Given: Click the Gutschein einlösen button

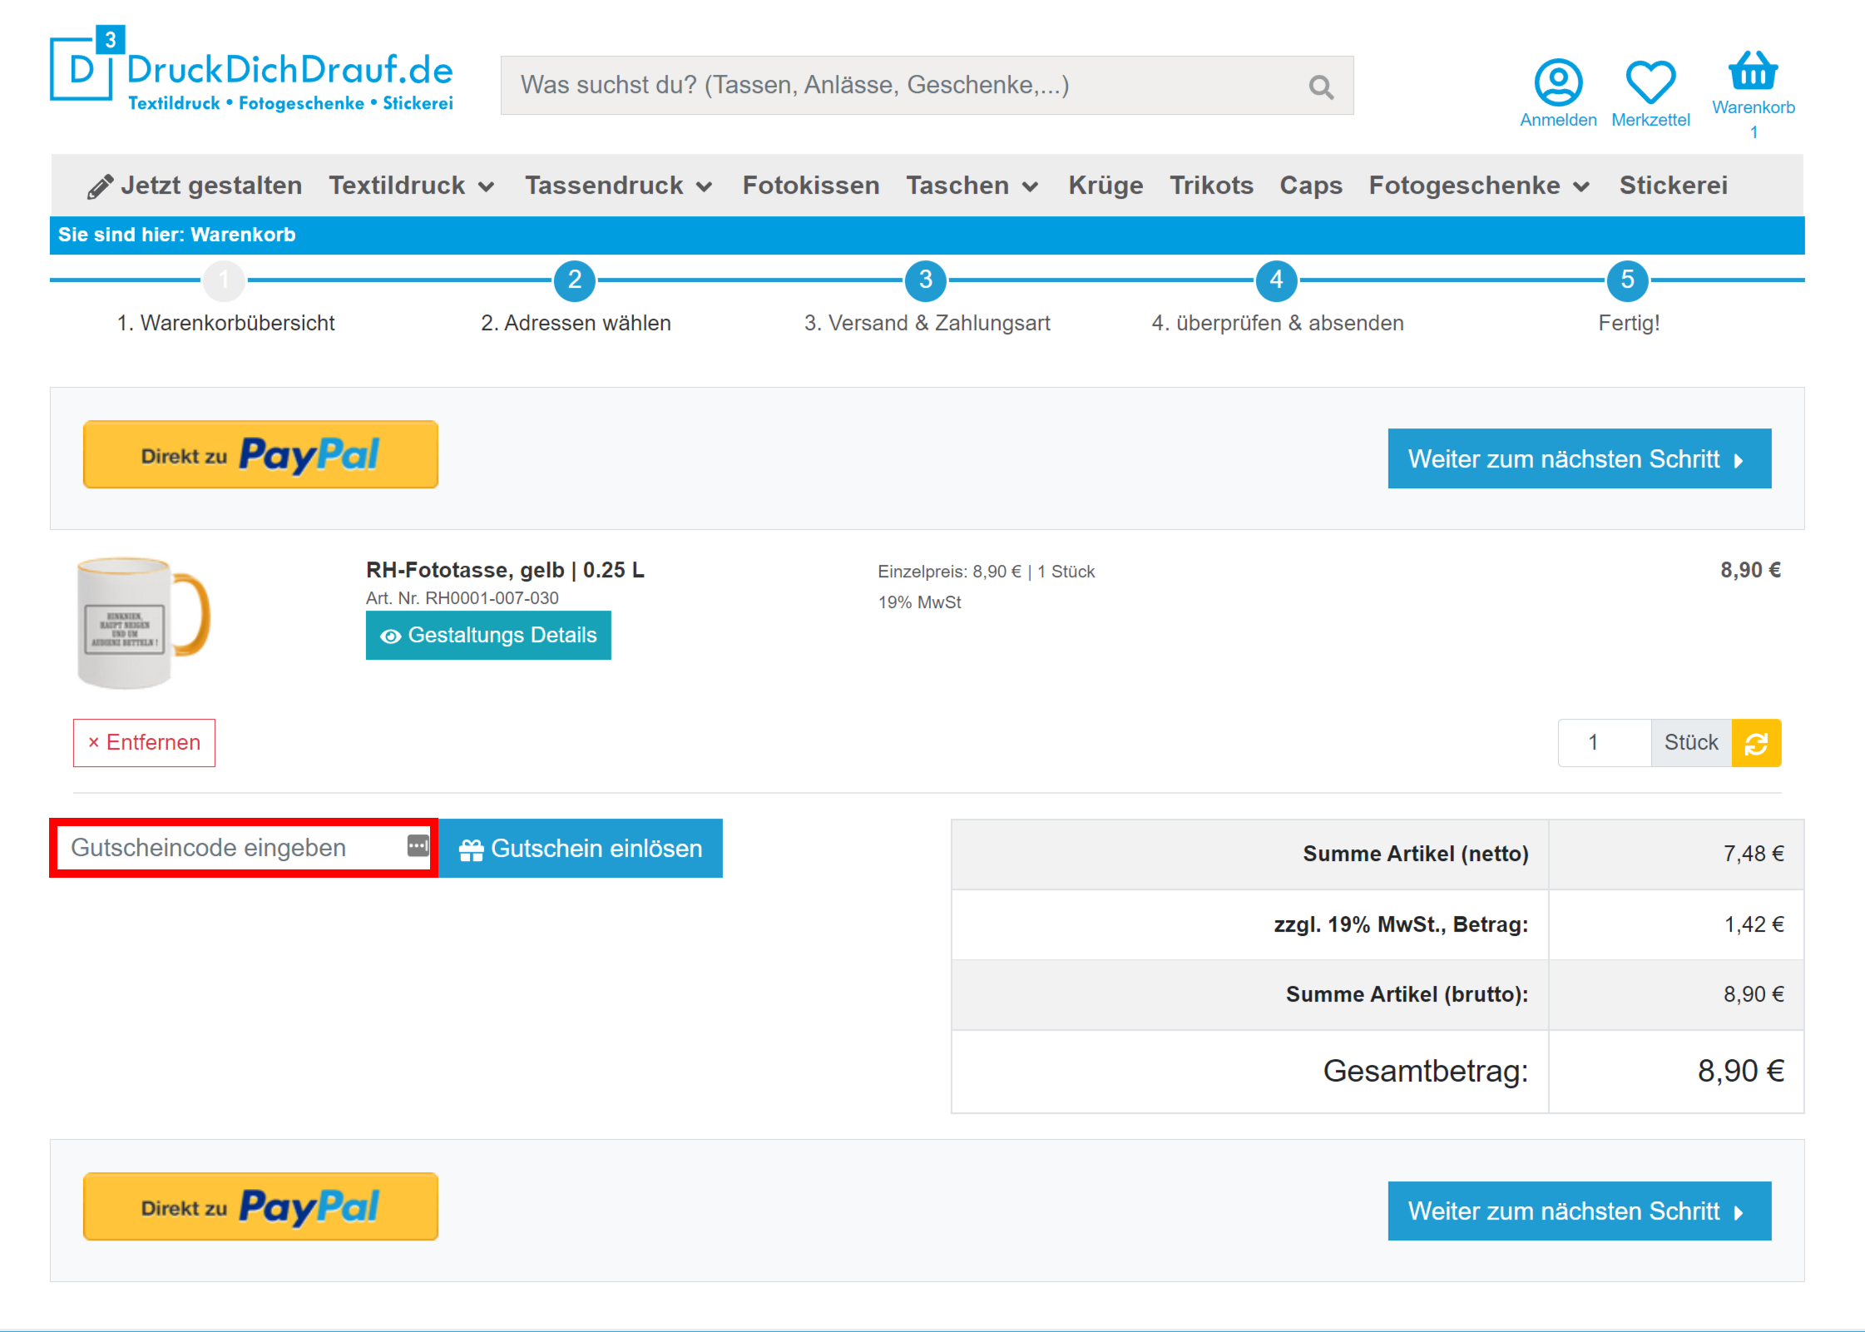Looking at the screenshot, I should click(581, 849).
